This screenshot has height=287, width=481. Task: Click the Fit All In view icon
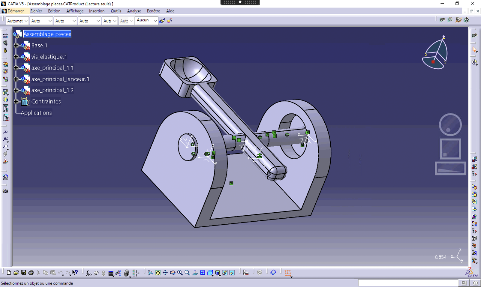(158, 273)
